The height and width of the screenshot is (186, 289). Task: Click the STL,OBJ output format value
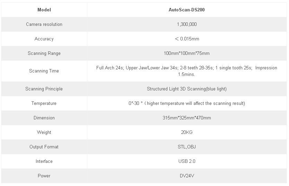tap(186, 147)
